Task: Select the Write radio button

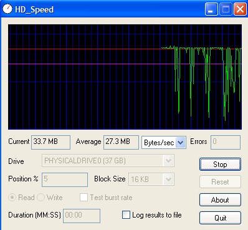Action: click(x=41, y=198)
